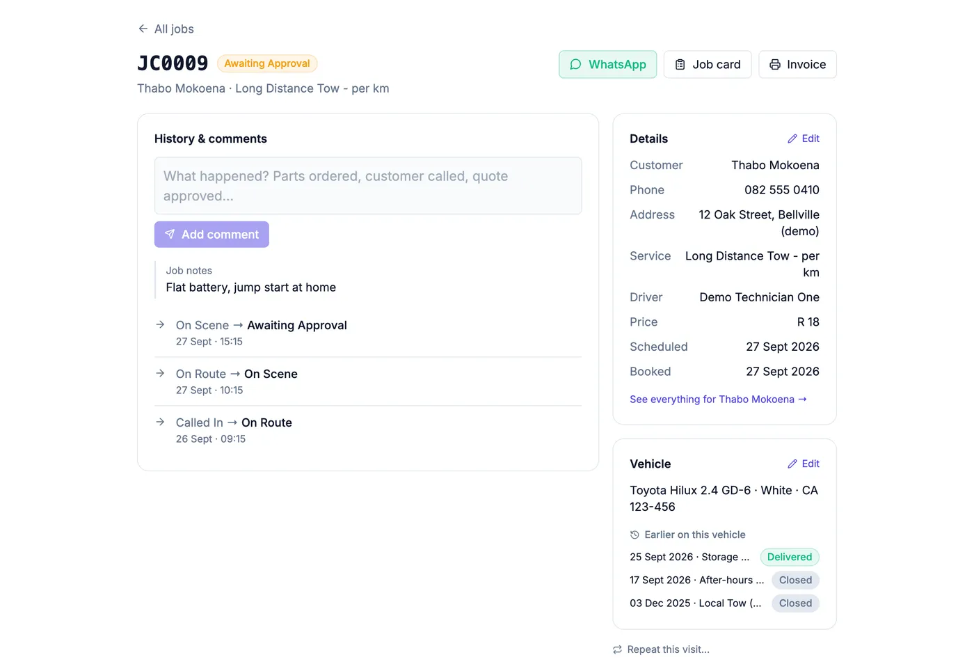Viewport: 974px width, 664px height.
Task: Click the customer name Thabo Mokoena in Details
Action: click(775, 165)
